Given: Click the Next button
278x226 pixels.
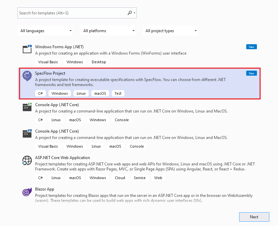Looking at the screenshot, I should (x=254, y=217).
